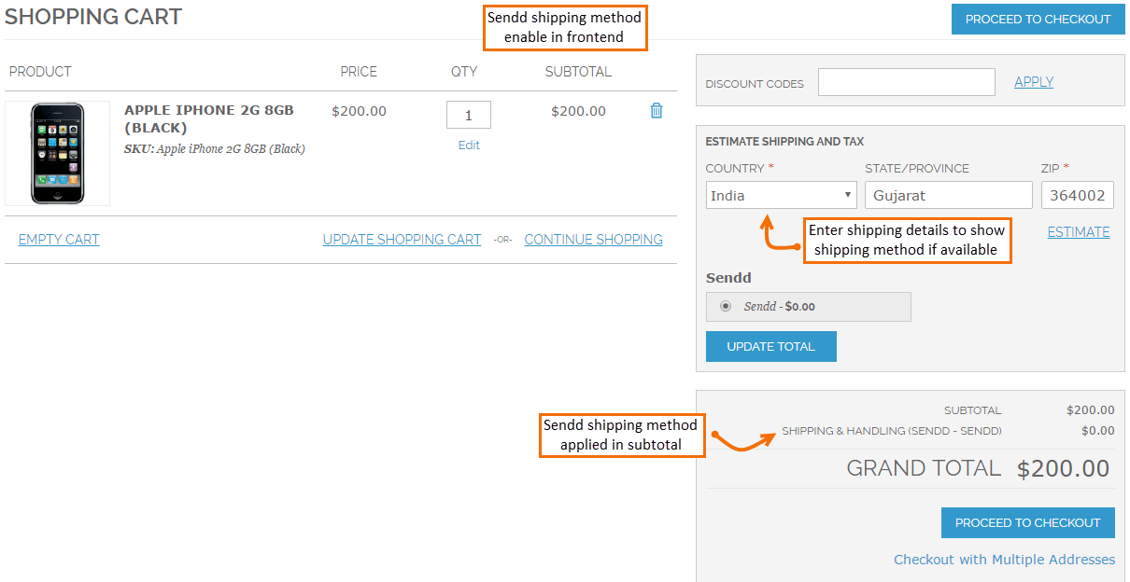Open the Apple iPhone product thumbnail

[x=58, y=153]
